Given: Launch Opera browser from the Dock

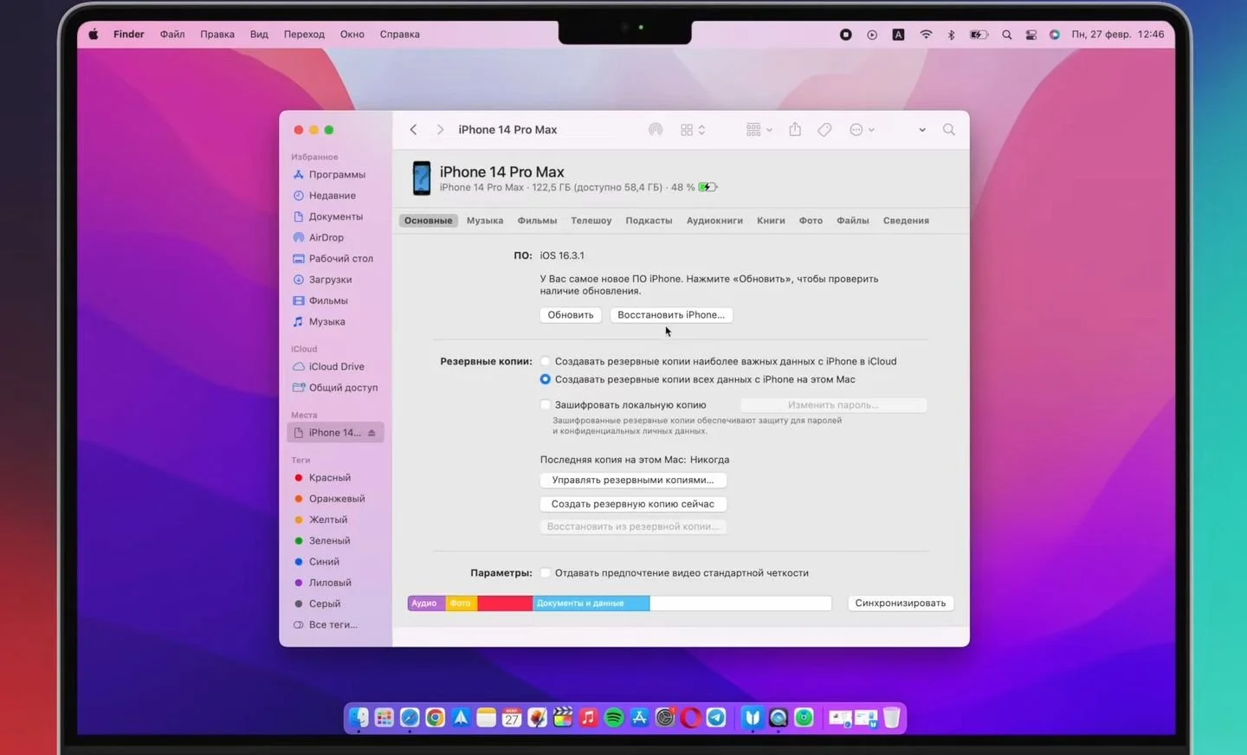Looking at the screenshot, I should tap(691, 718).
